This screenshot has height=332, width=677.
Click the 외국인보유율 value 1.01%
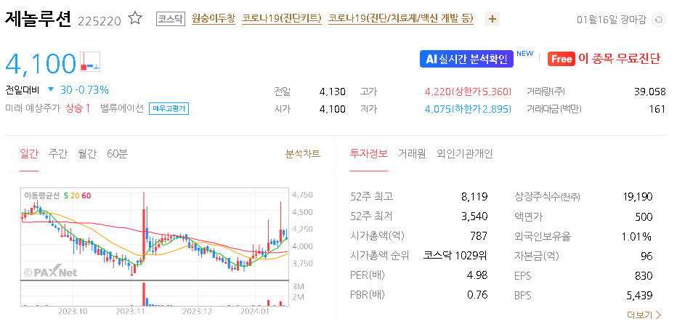click(x=637, y=236)
